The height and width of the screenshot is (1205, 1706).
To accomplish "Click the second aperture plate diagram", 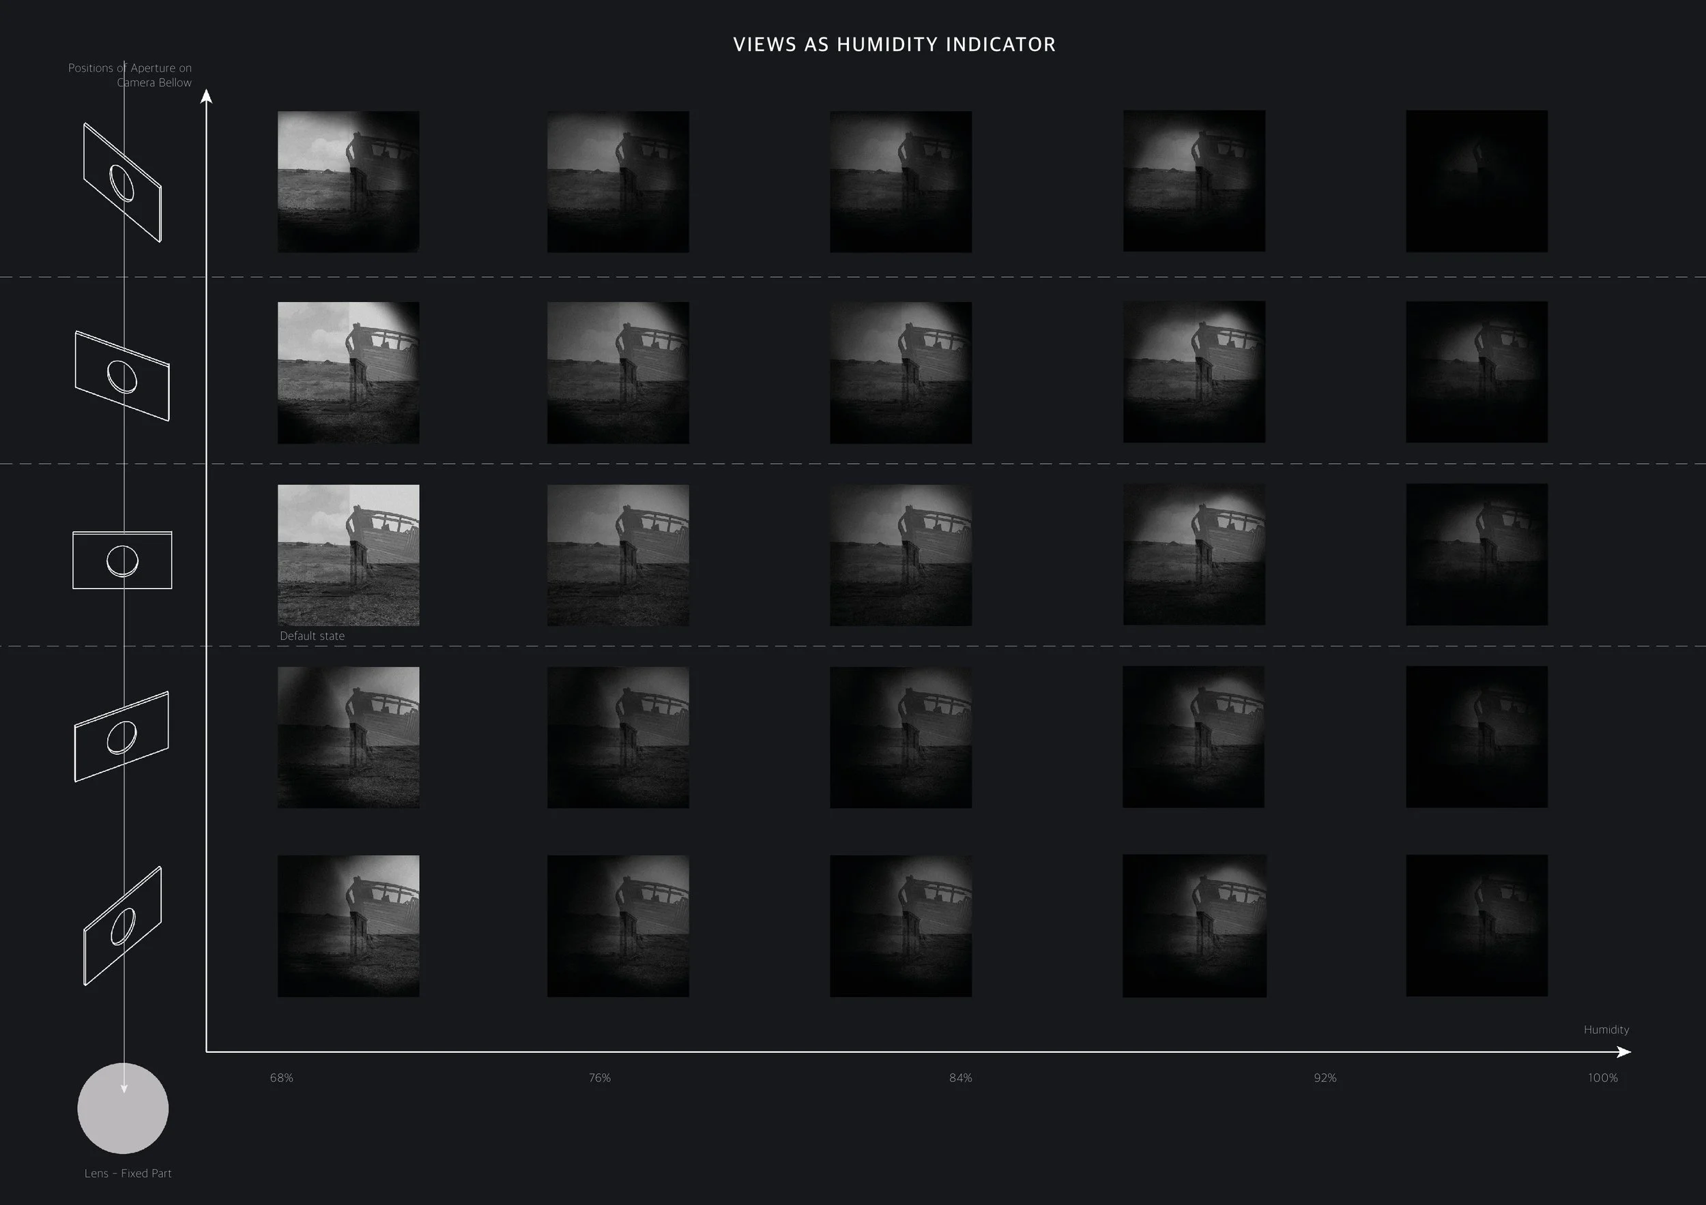I will (123, 376).
